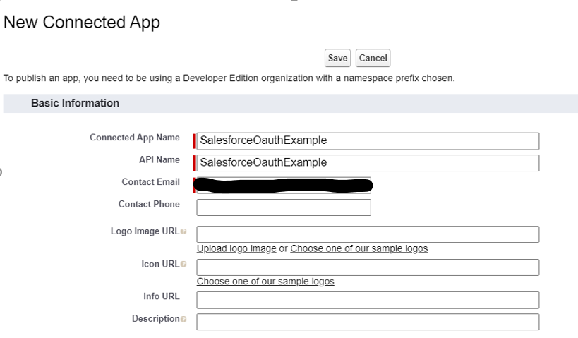Viewport: 578px width, 338px height.
Task: Click the Save button
Action: click(337, 59)
